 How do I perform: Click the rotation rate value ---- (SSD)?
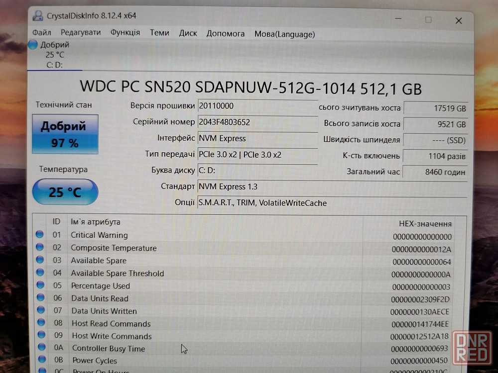tap(435, 140)
